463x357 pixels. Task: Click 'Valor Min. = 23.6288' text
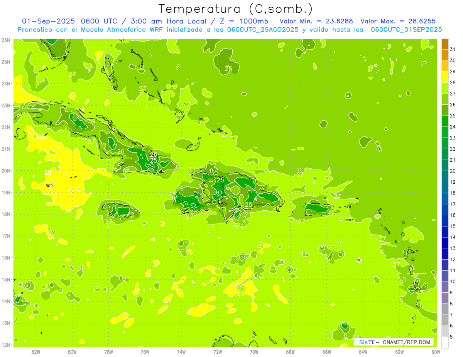[316, 21]
